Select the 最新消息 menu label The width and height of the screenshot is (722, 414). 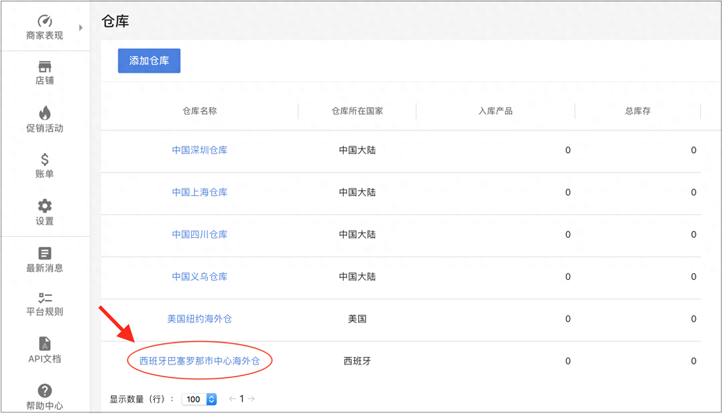[x=45, y=268]
